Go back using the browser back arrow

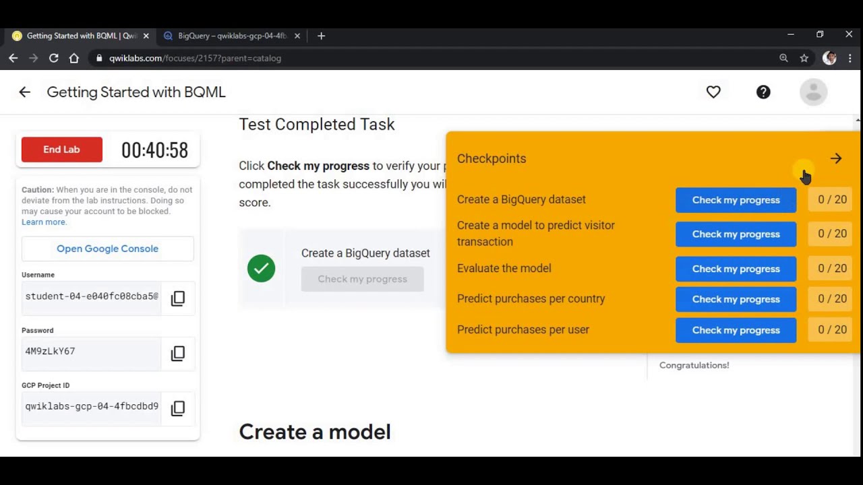point(13,59)
